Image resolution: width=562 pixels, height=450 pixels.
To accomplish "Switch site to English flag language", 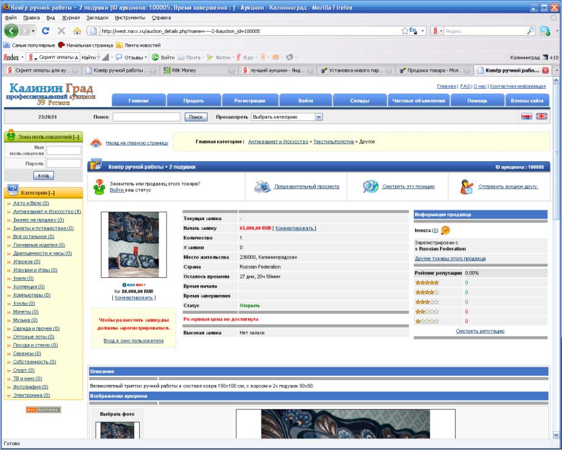I will 541,116.
